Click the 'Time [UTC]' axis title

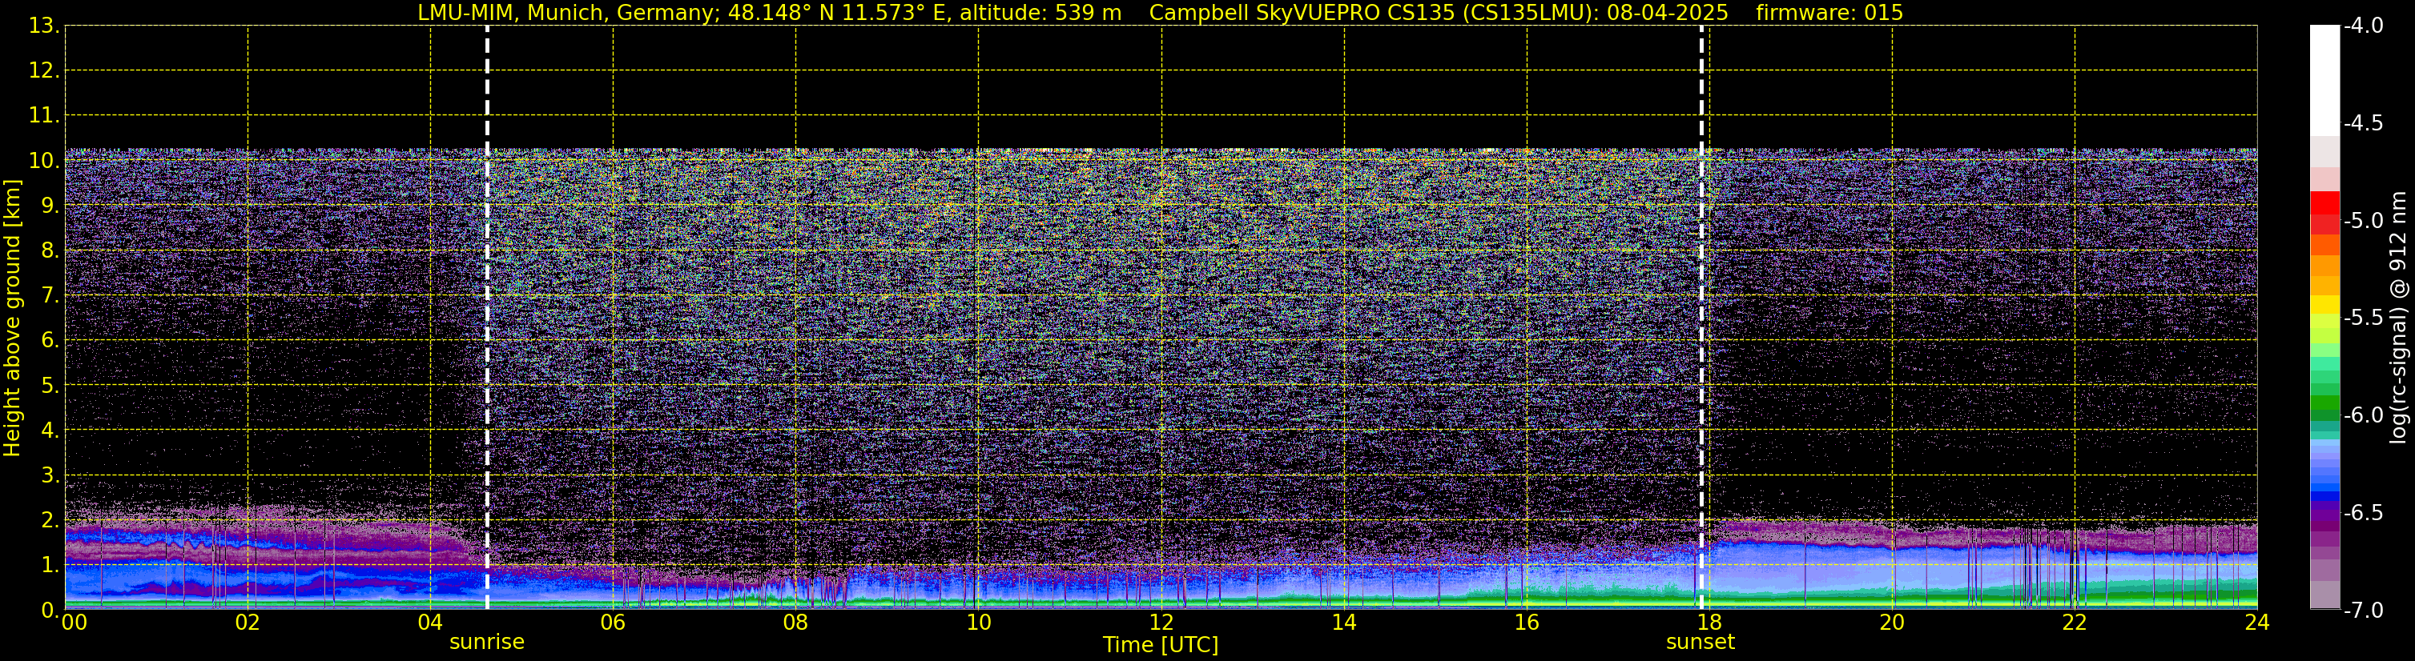click(1161, 645)
